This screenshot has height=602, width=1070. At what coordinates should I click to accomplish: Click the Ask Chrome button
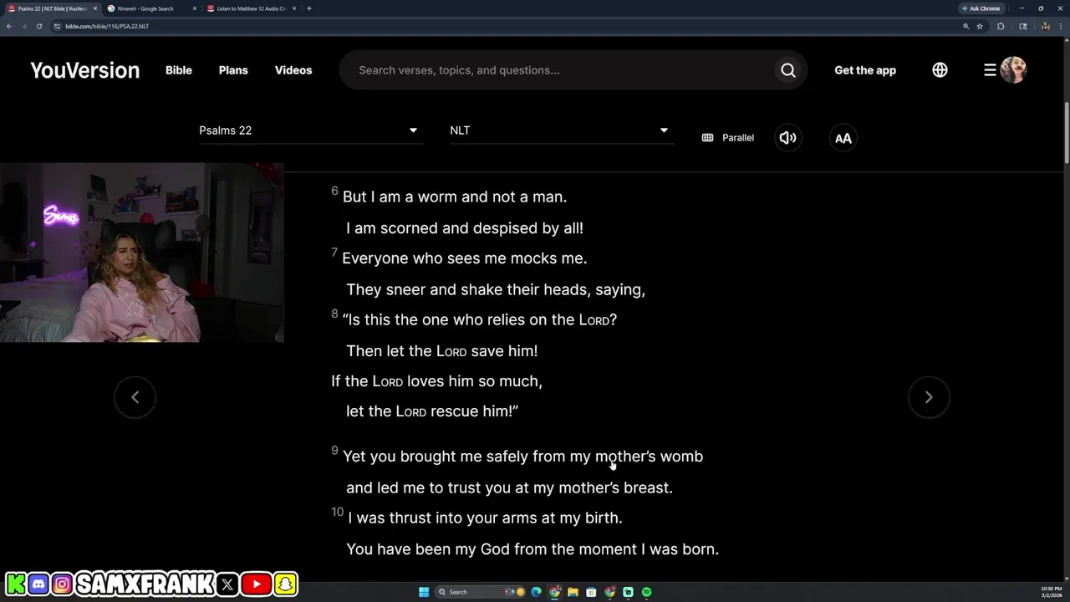pos(981,8)
